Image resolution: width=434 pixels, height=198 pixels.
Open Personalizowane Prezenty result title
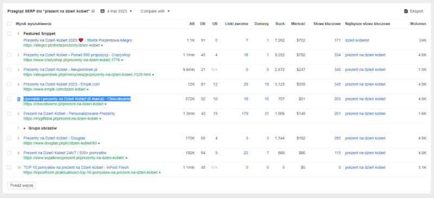(69, 114)
